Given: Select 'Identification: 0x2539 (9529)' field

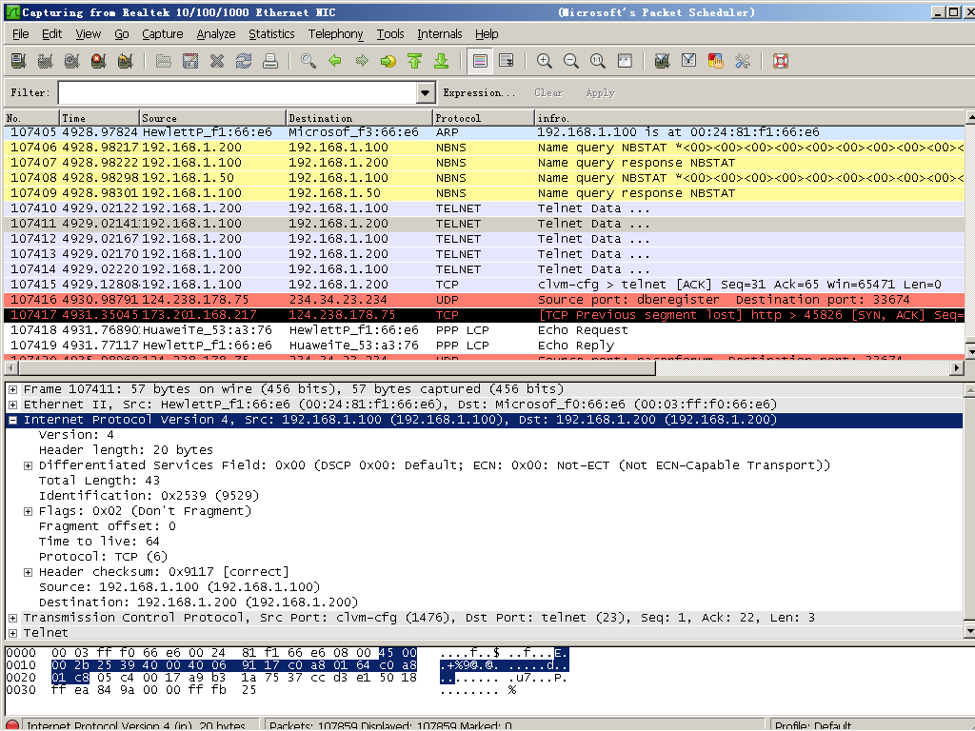Looking at the screenshot, I should [x=149, y=496].
